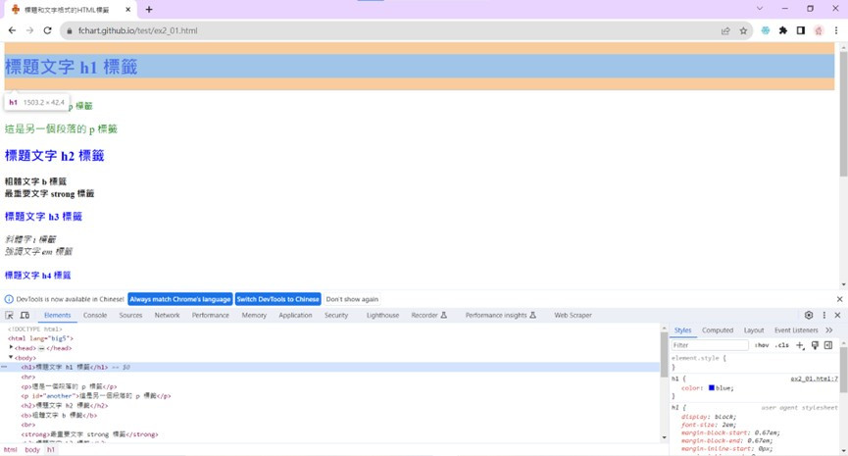Toggle the .cls element classes button
The height and width of the screenshot is (456, 848).
pyautogui.click(x=782, y=345)
